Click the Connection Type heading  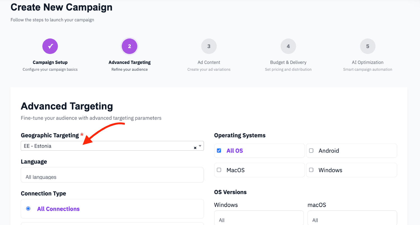(x=43, y=193)
